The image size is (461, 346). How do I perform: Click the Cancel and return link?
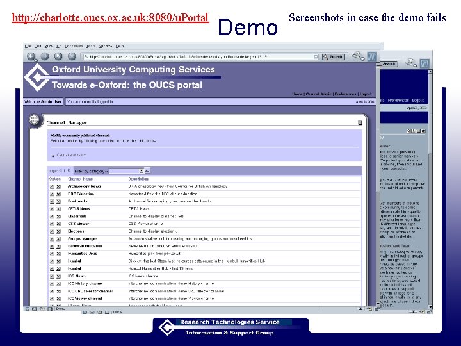[x=71, y=155]
